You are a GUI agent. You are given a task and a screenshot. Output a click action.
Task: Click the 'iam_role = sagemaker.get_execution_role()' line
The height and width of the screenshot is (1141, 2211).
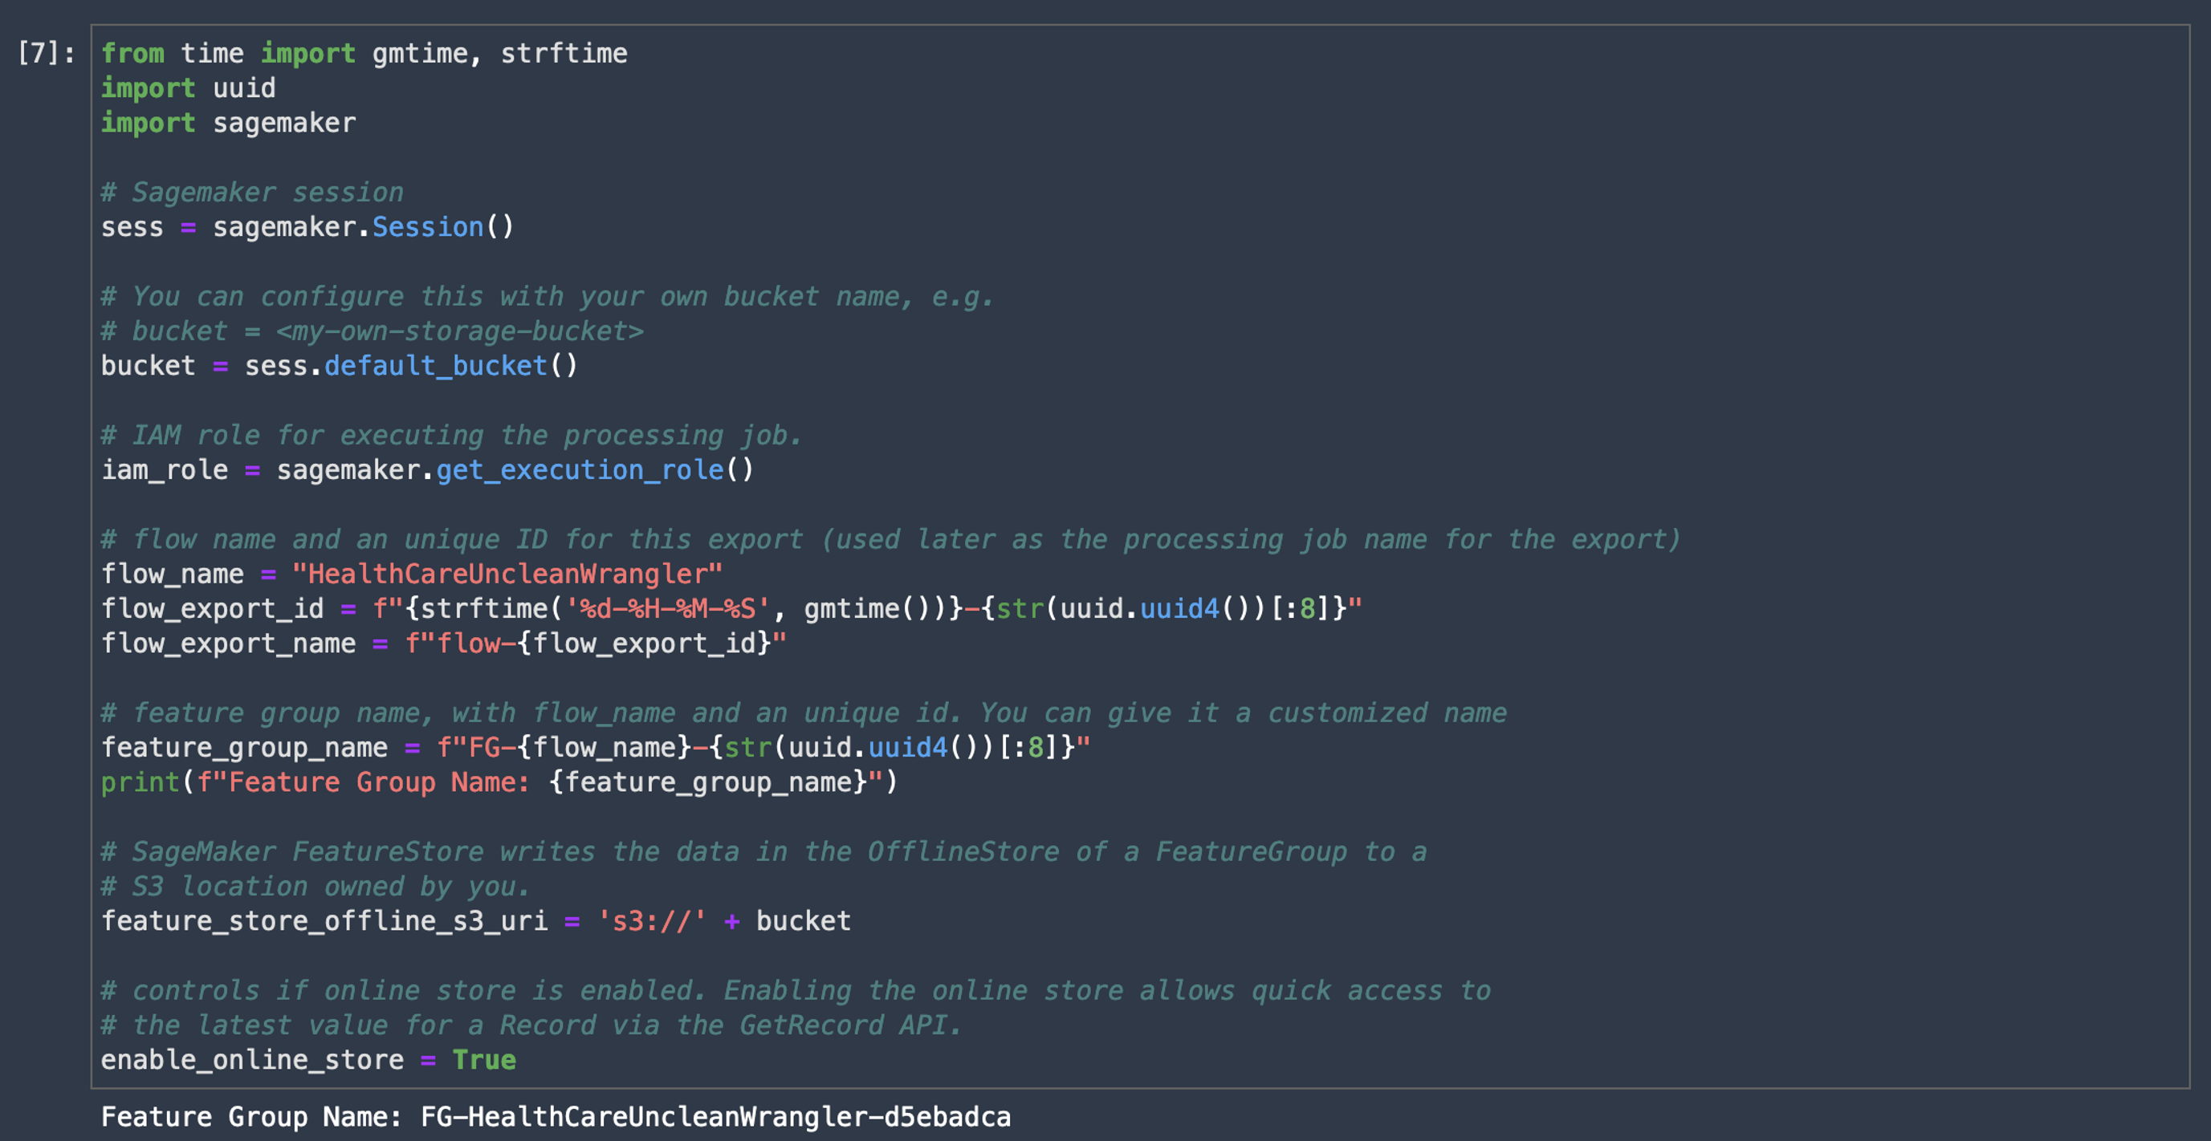click(427, 470)
